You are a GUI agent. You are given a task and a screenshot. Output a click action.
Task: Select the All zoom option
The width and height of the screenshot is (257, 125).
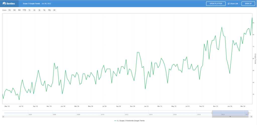click(x=54, y=10)
